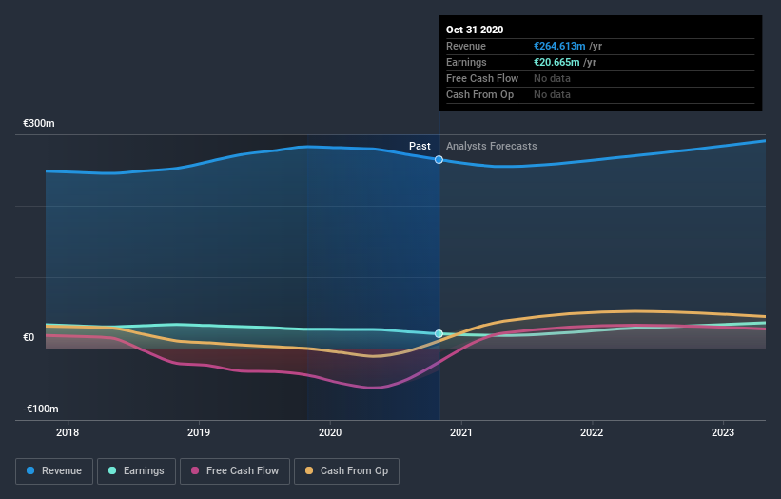This screenshot has height=499, width=781.
Task: Toggle the Earnings legend button
Action: tap(136, 471)
